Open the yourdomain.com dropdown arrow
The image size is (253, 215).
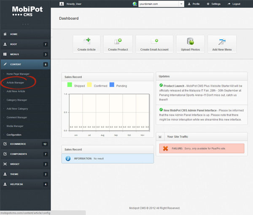click(181, 4)
